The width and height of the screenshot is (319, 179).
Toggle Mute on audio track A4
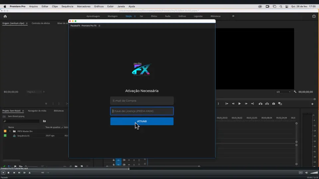coord(129,160)
